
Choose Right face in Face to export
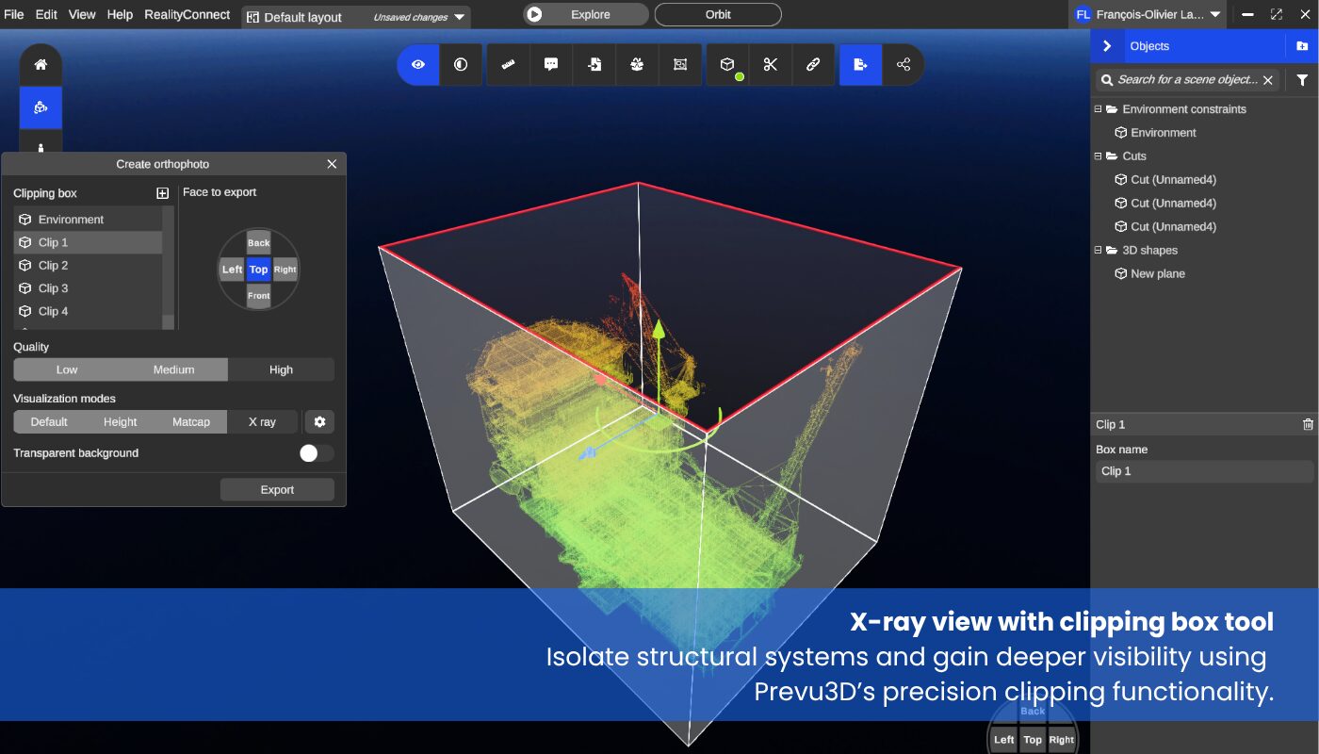click(x=285, y=270)
